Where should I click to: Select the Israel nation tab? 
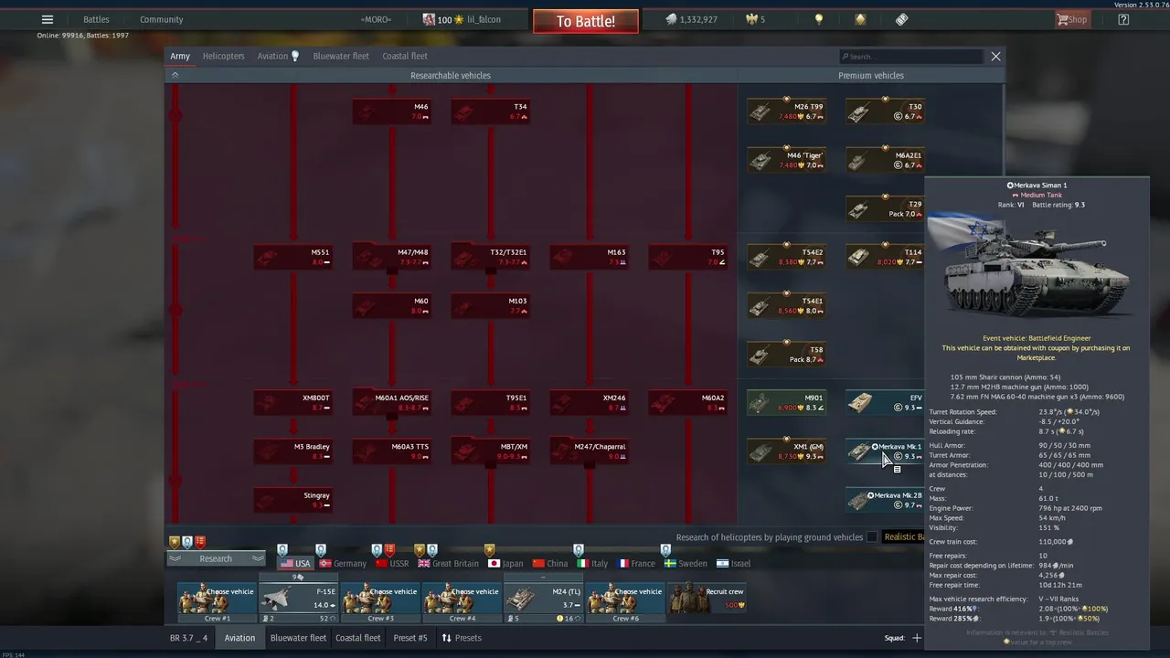point(733,563)
